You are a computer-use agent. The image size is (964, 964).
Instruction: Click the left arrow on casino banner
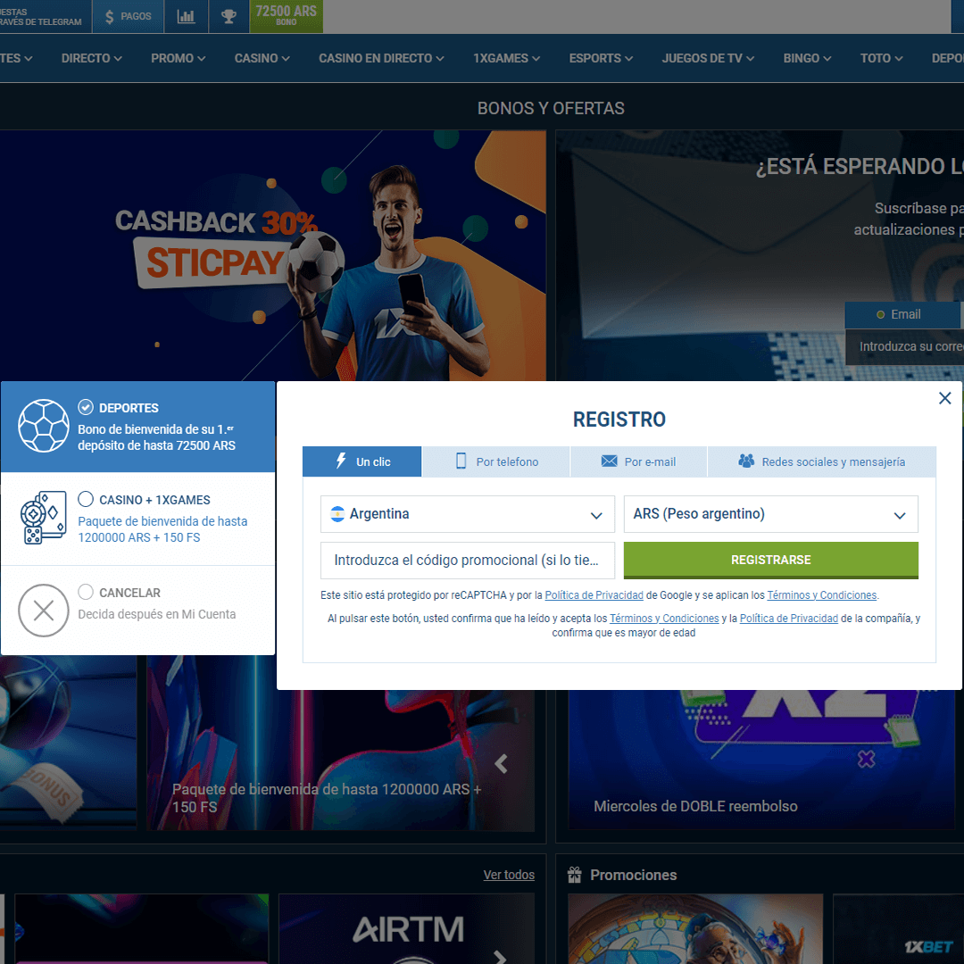point(501,763)
